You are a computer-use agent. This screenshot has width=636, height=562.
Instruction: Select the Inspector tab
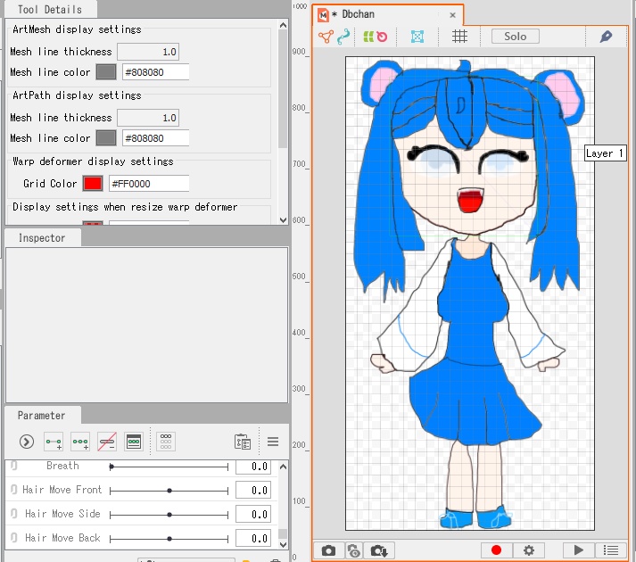coord(42,238)
